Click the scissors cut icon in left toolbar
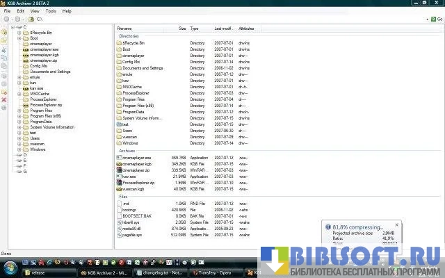The image size is (445, 278). coord(4,49)
